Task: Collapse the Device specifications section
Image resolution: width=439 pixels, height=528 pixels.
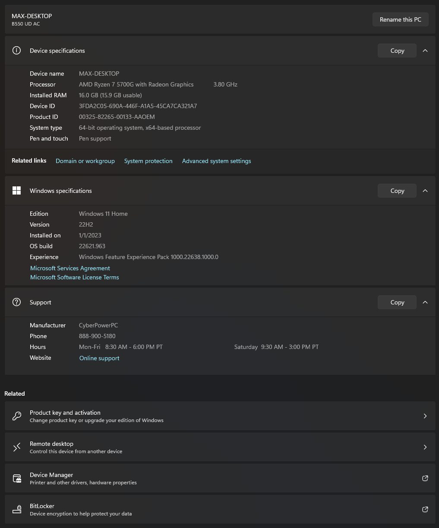Action: pos(425,51)
